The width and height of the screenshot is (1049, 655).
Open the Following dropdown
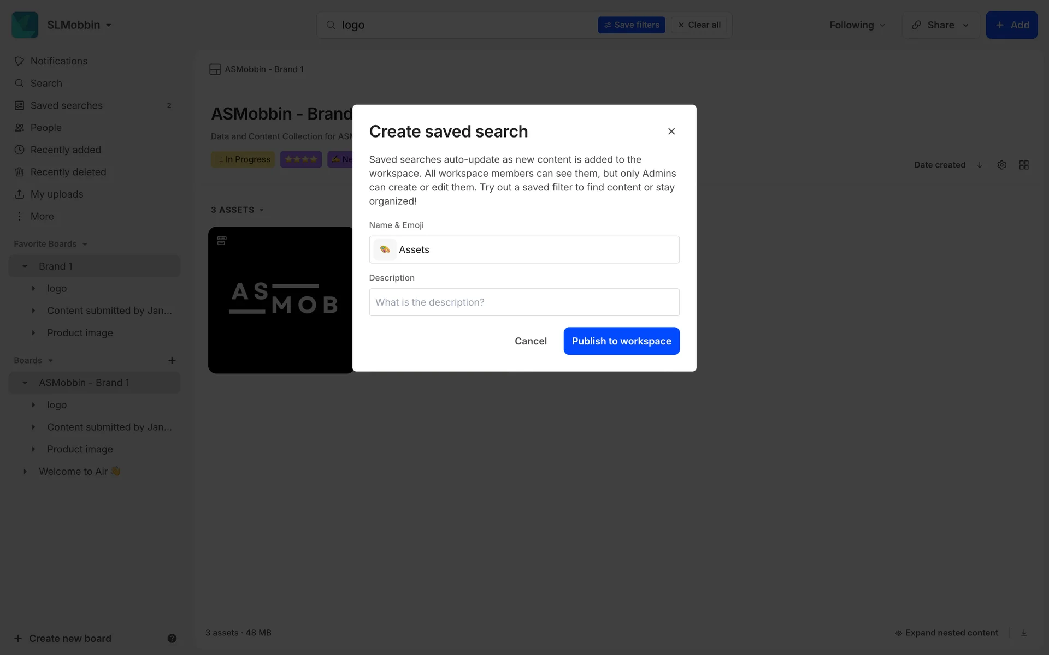pyautogui.click(x=857, y=25)
